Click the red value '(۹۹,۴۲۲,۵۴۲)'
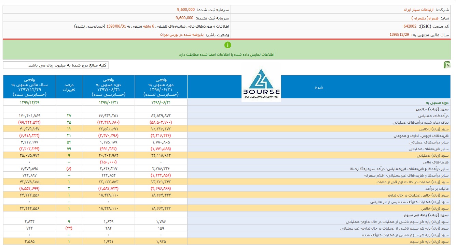The height and width of the screenshot is (249, 456). click(29, 122)
